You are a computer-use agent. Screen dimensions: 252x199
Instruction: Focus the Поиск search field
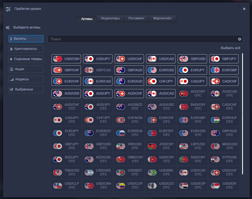(145, 39)
